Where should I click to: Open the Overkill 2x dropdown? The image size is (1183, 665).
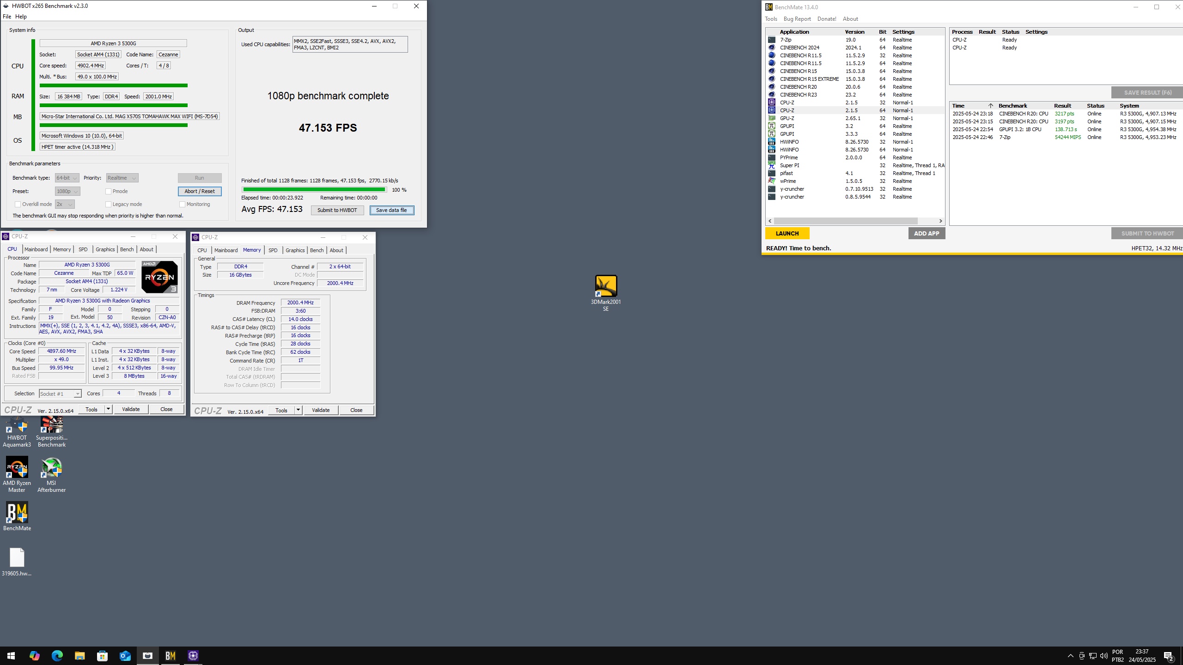click(x=65, y=204)
